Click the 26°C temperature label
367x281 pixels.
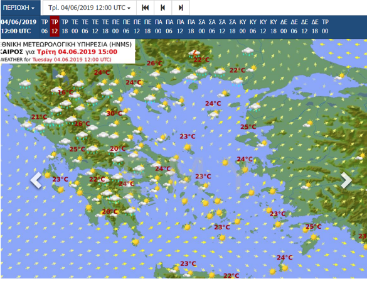(x=154, y=63)
